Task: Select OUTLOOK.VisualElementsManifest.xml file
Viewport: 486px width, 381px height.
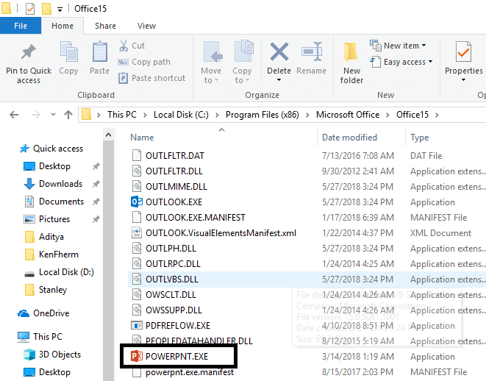Action: pos(221,233)
